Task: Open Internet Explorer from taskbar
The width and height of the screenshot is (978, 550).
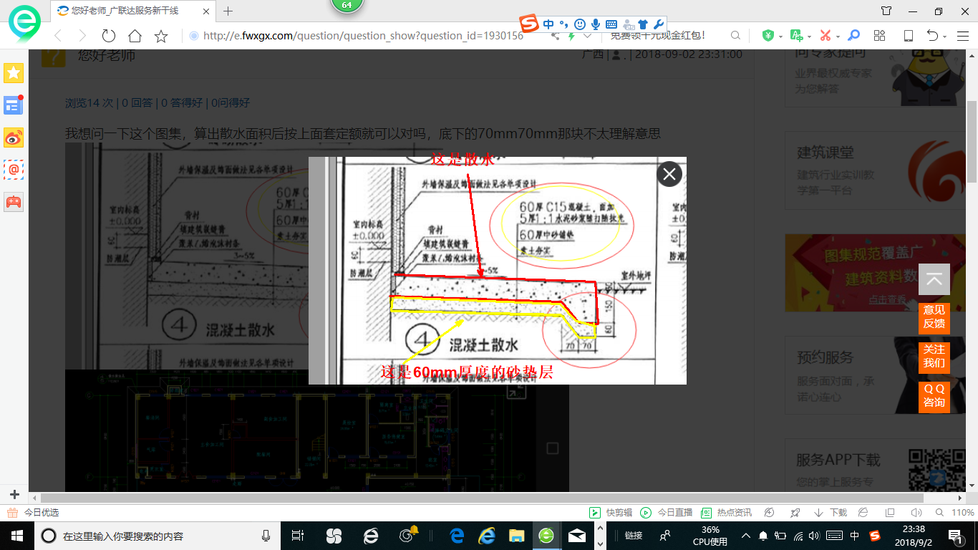Action: 487,536
